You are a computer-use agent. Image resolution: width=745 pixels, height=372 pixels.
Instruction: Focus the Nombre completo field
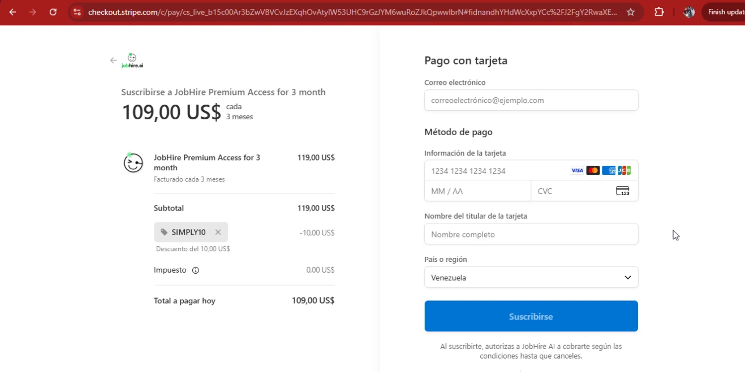(x=531, y=234)
